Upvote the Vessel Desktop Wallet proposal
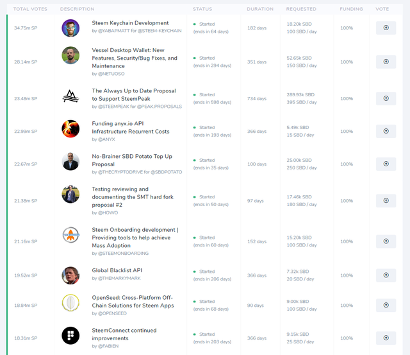 click(x=386, y=62)
